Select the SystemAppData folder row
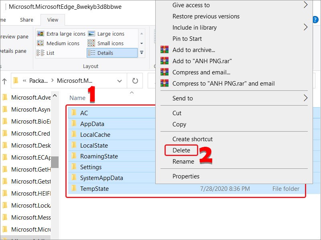 (112, 178)
